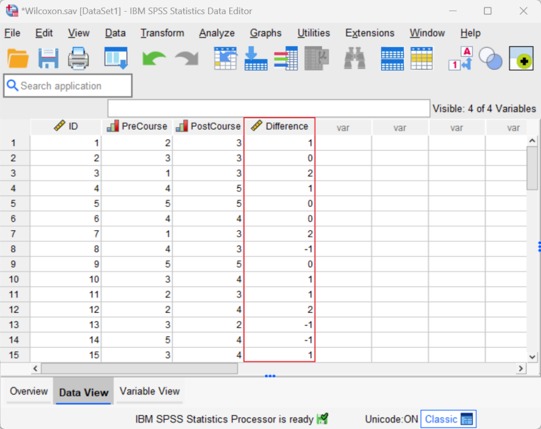
Task: Click the vertical scrollbar down arrow
Action: point(532,357)
